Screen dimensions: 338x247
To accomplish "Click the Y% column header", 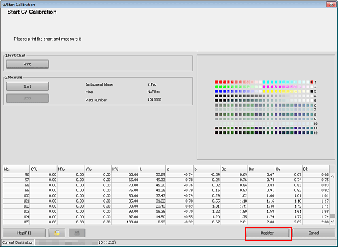I will pos(98,169).
